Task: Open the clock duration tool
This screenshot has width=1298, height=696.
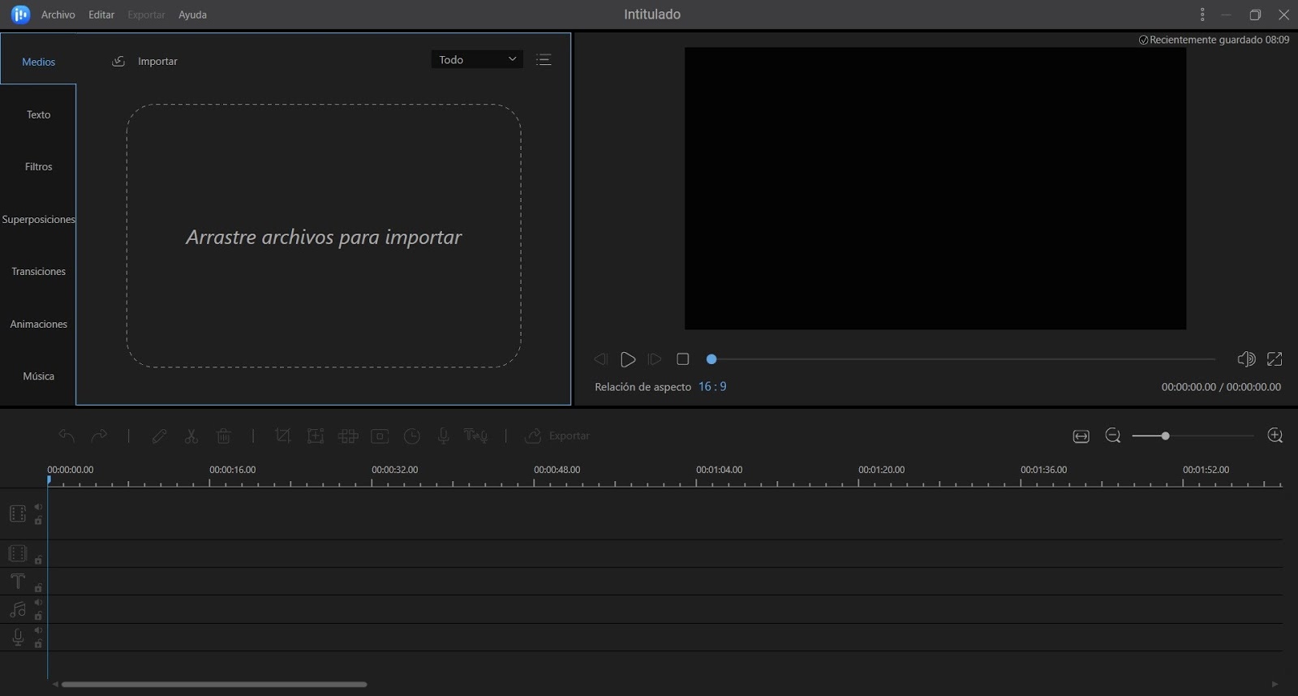Action: (x=412, y=436)
